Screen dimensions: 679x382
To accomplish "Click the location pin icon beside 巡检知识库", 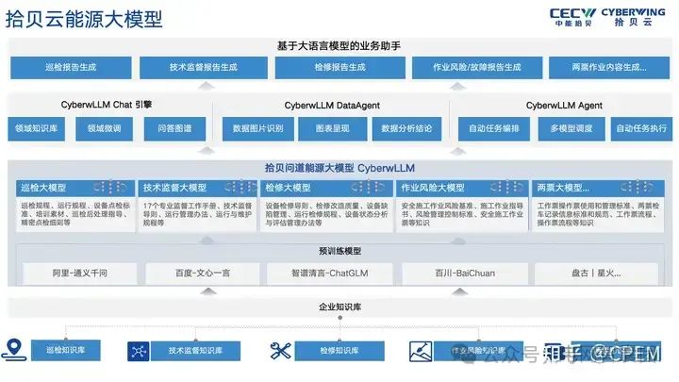I will [14, 350].
